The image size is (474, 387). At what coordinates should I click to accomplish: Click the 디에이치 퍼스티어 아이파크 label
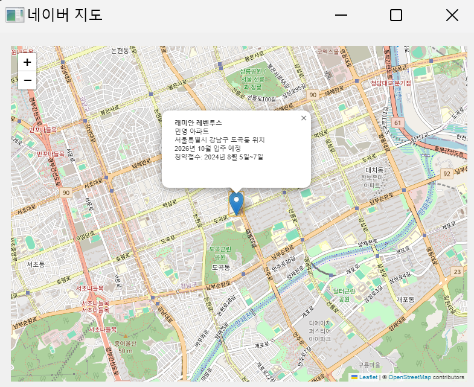(x=319, y=331)
